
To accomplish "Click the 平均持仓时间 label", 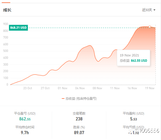I will [x=25, y=127].
